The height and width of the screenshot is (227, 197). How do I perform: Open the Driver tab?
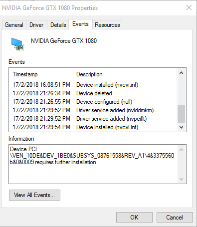36,25
